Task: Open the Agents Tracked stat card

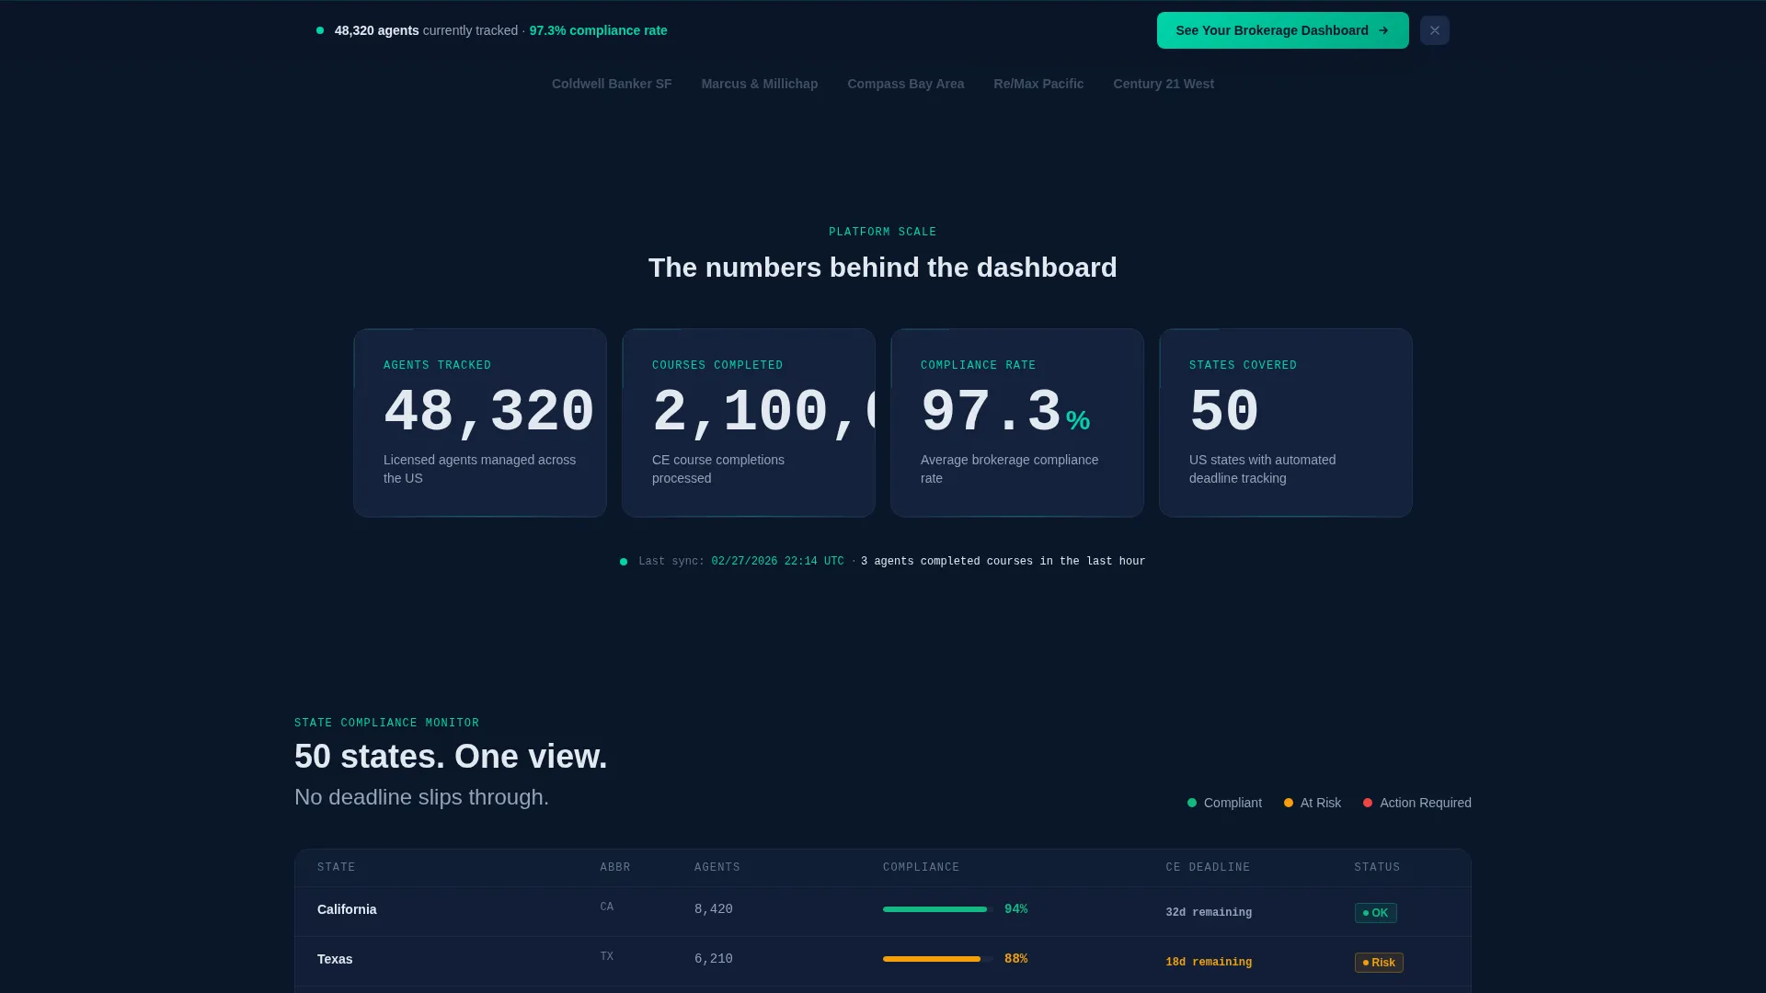Action: click(x=480, y=423)
